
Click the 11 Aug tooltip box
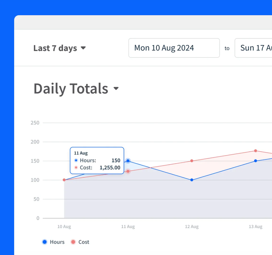click(97, 160)
